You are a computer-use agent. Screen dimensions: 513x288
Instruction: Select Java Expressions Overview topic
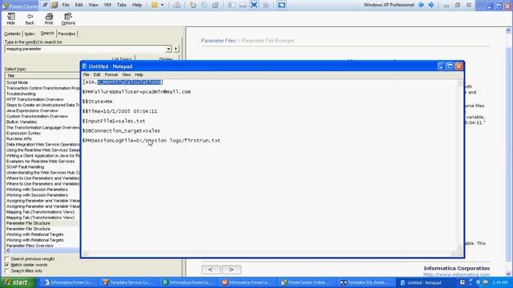[x=32, y=110]
